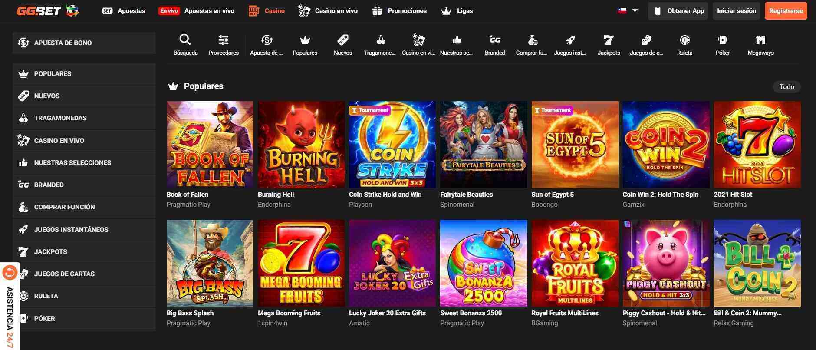The width and height of the screenshot is (816, 350).
Task: Open the Coin Strike Hold and Win thumbnail
Action: pyautogui.click(x=392, y=145)
